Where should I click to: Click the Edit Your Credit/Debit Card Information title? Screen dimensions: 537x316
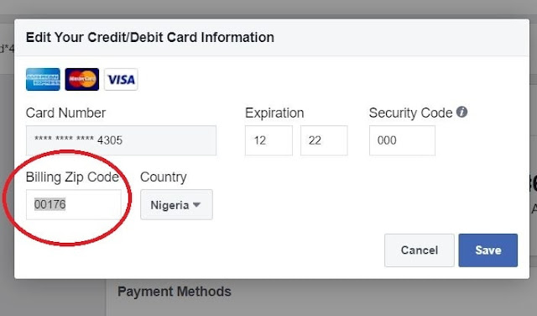(x=150, y=37)
